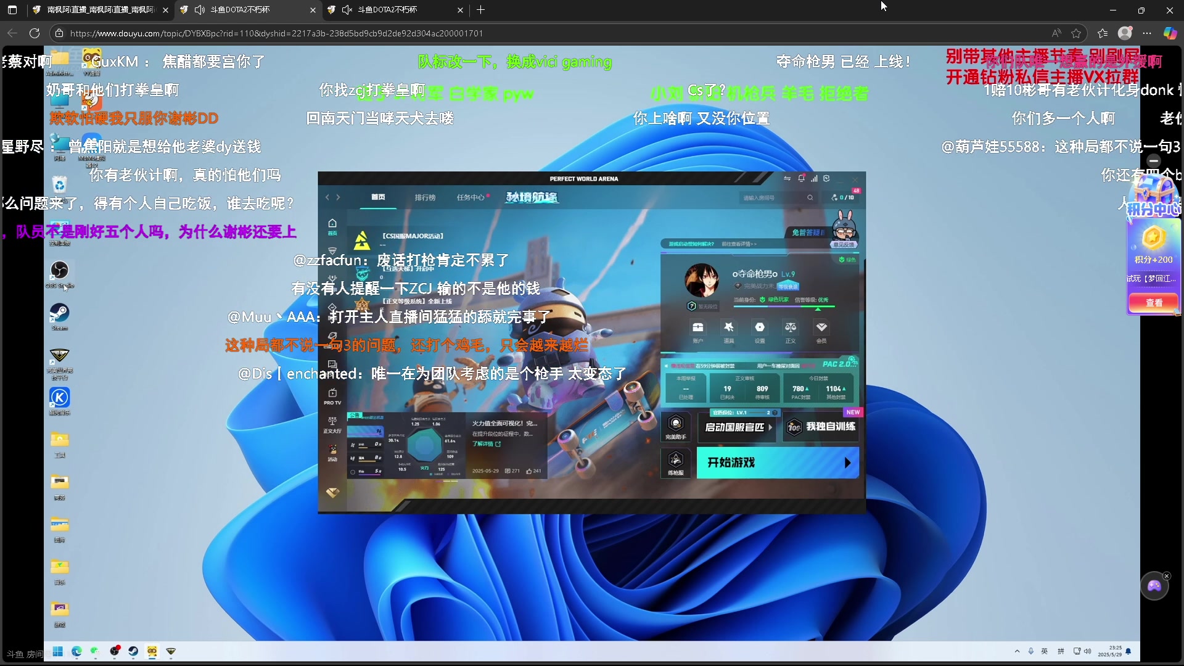Click the 官匹段位 LV.1 progress bar
This screenshot has width=1184, height=666.
[745, 413]
